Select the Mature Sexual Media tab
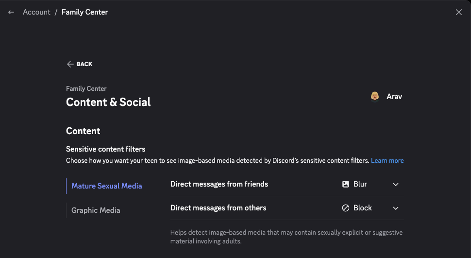 pos(107,186)
